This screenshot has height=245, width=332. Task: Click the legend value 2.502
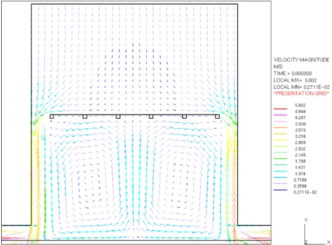[300, 149]
